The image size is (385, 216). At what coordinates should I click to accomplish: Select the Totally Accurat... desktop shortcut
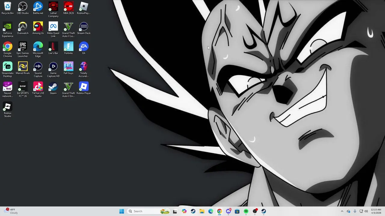pos(84,70)
